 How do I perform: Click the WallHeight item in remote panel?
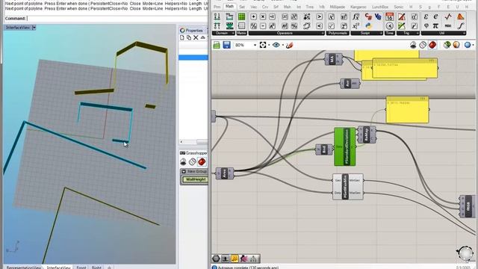pyautogui.click(x=196, y=179)
